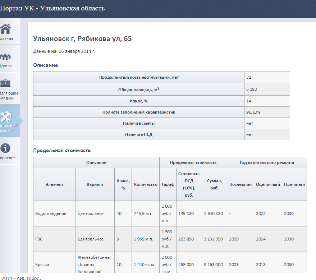Viewport: 316px width, 280px height.
Task: Click the 'Оценочный' column header
Action: (x=268, y=184)
